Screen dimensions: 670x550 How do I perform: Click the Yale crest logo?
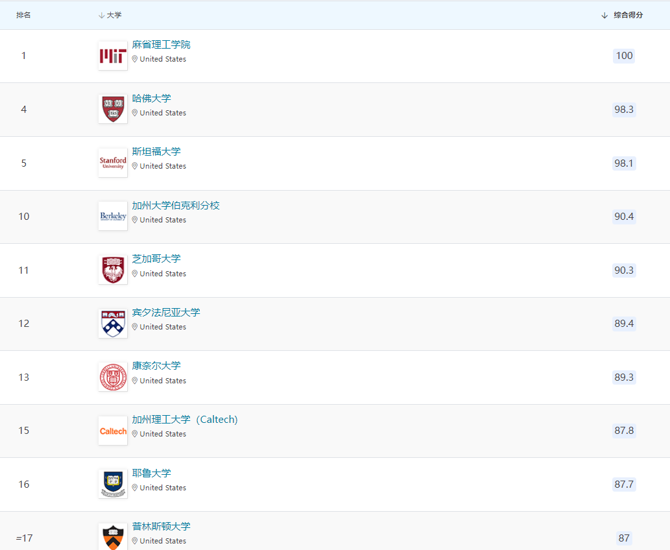[113, 484]
